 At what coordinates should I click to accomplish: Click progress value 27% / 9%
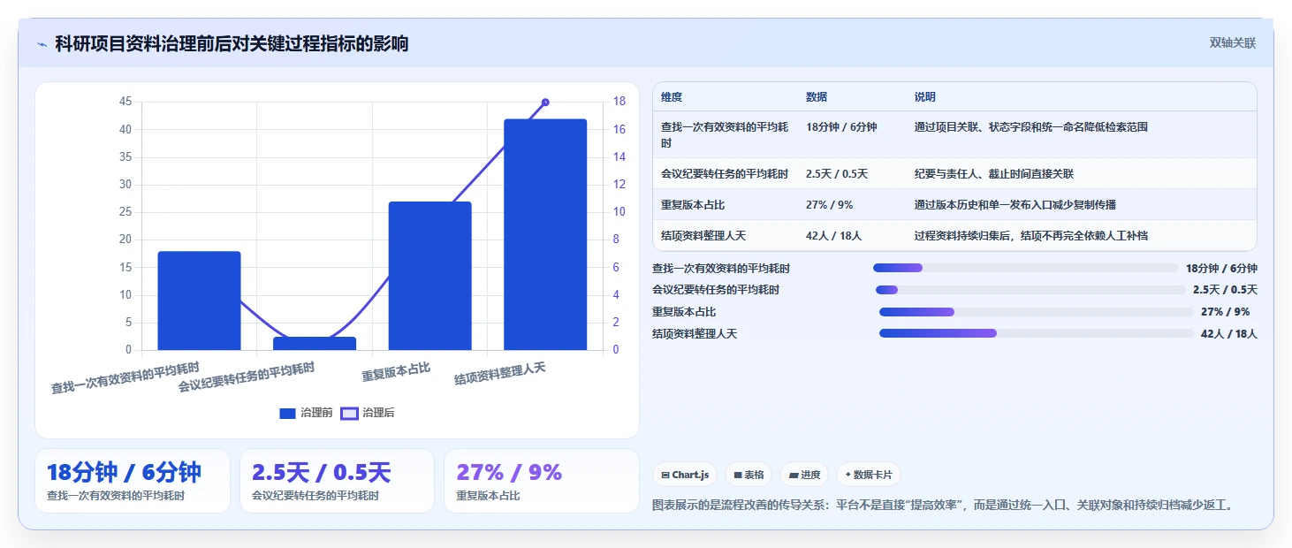1225,312
